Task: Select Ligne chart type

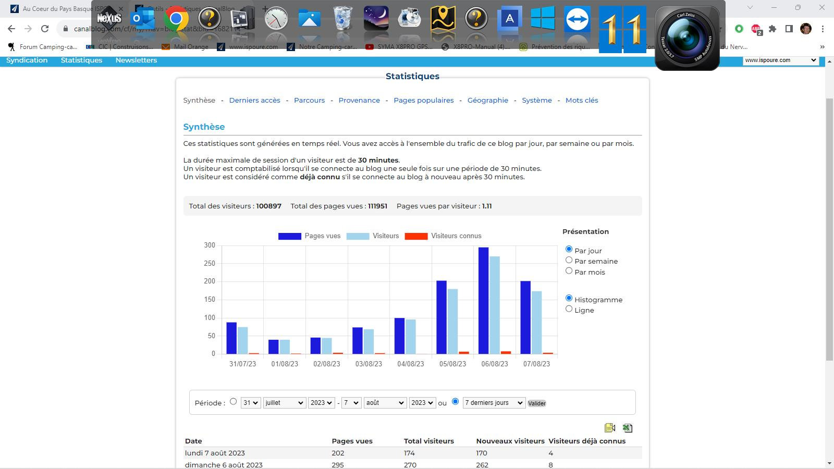Action: coord(569,309)
